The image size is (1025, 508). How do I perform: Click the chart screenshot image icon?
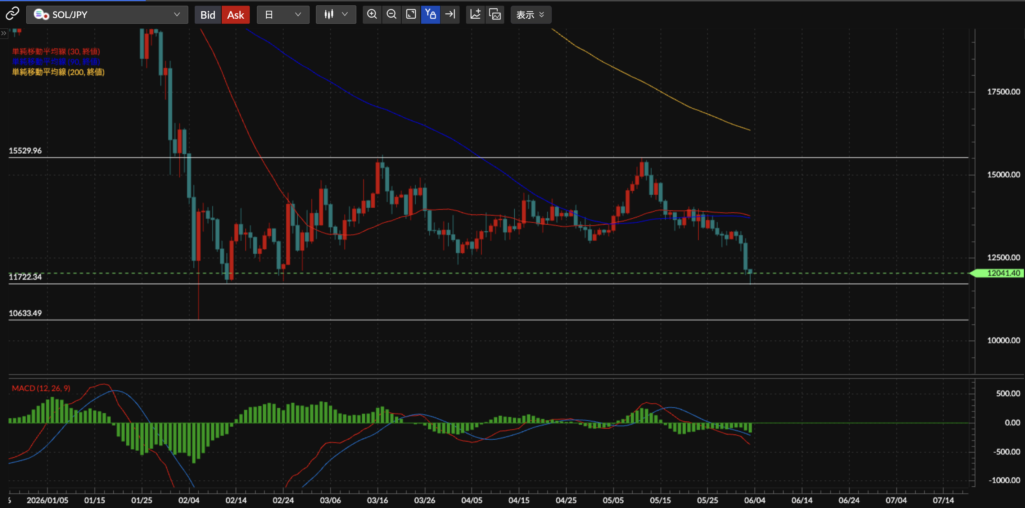pyautogui.click(x=495, y=15)
